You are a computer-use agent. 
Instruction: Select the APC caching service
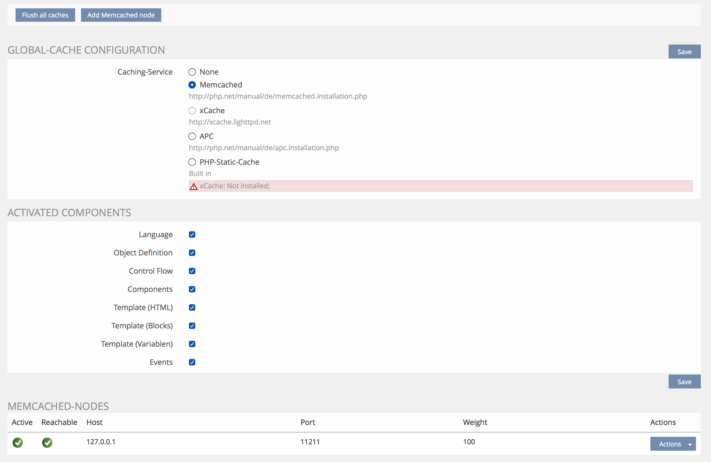[192, 137]
